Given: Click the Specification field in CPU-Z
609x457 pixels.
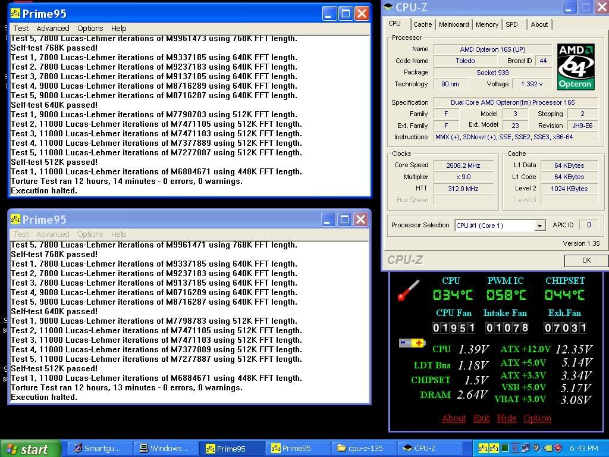Looking at the screenshot, I should click(x=516, y=102).
